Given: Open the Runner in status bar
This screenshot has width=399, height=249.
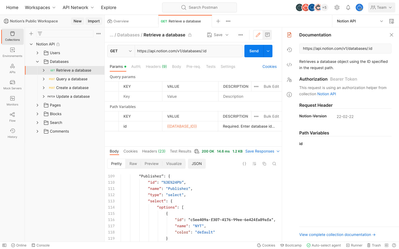Looking at the screenshot, I should tap(354, 245).
